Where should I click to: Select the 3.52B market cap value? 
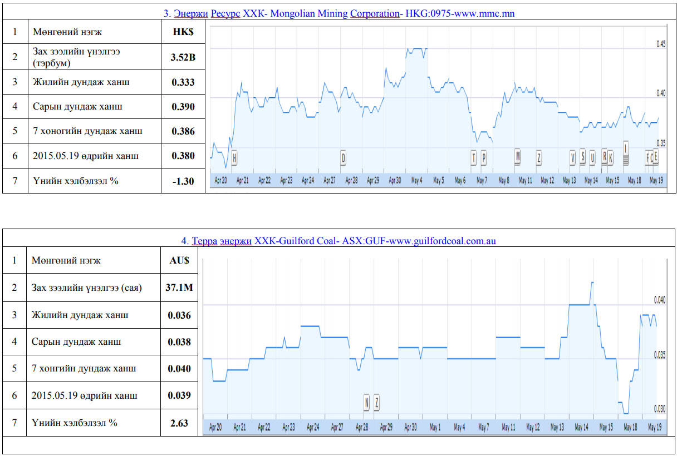183,57
